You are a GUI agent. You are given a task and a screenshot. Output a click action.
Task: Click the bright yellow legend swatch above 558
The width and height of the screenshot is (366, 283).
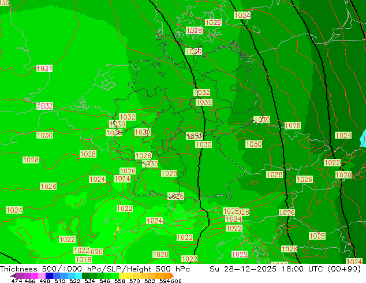[122, 275]
